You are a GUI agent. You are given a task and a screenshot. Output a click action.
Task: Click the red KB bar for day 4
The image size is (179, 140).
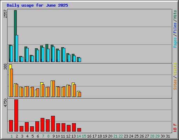(x=27, y=127)
